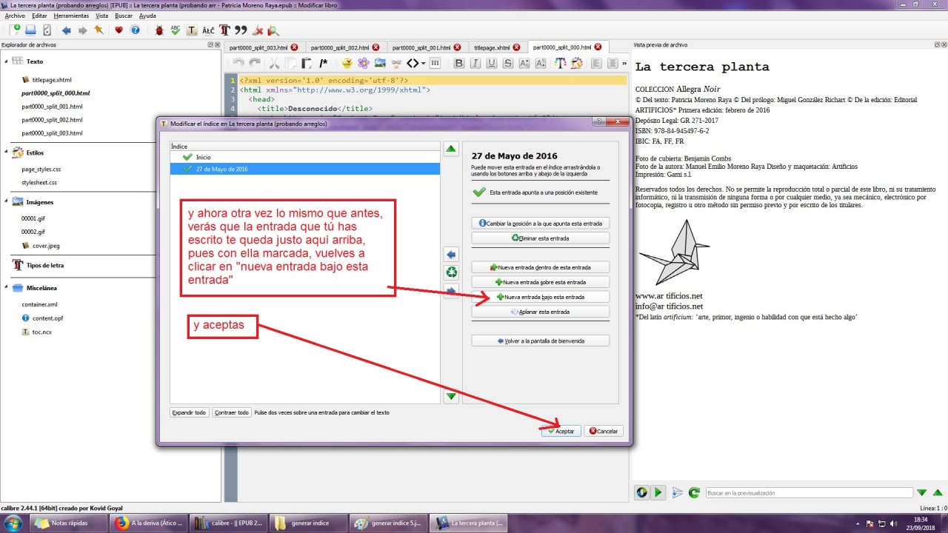
Task: Switch to the titlepage.xhtml tab
Action: tap(497, 47)
